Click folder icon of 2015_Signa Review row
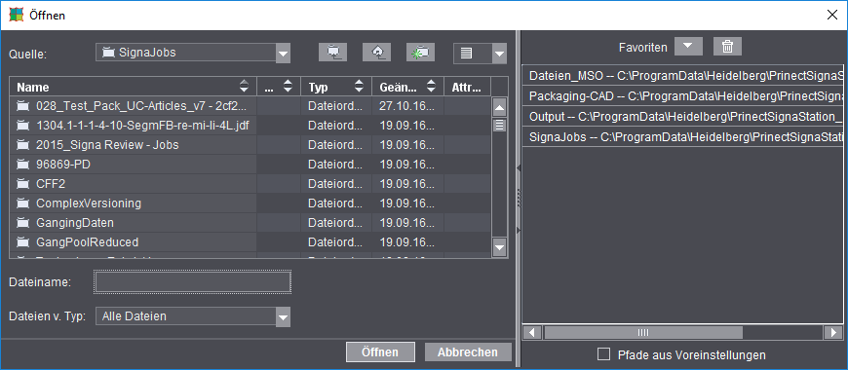 point(22,145)
